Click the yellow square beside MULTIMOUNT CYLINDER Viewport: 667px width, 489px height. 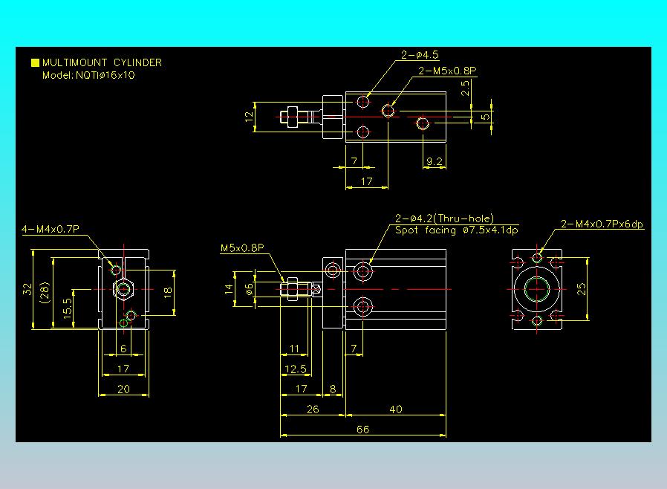[36, 62]
